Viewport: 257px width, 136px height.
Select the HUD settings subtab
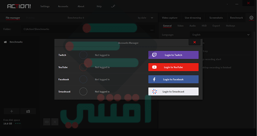pyautogui.click(x=204, y=26)
